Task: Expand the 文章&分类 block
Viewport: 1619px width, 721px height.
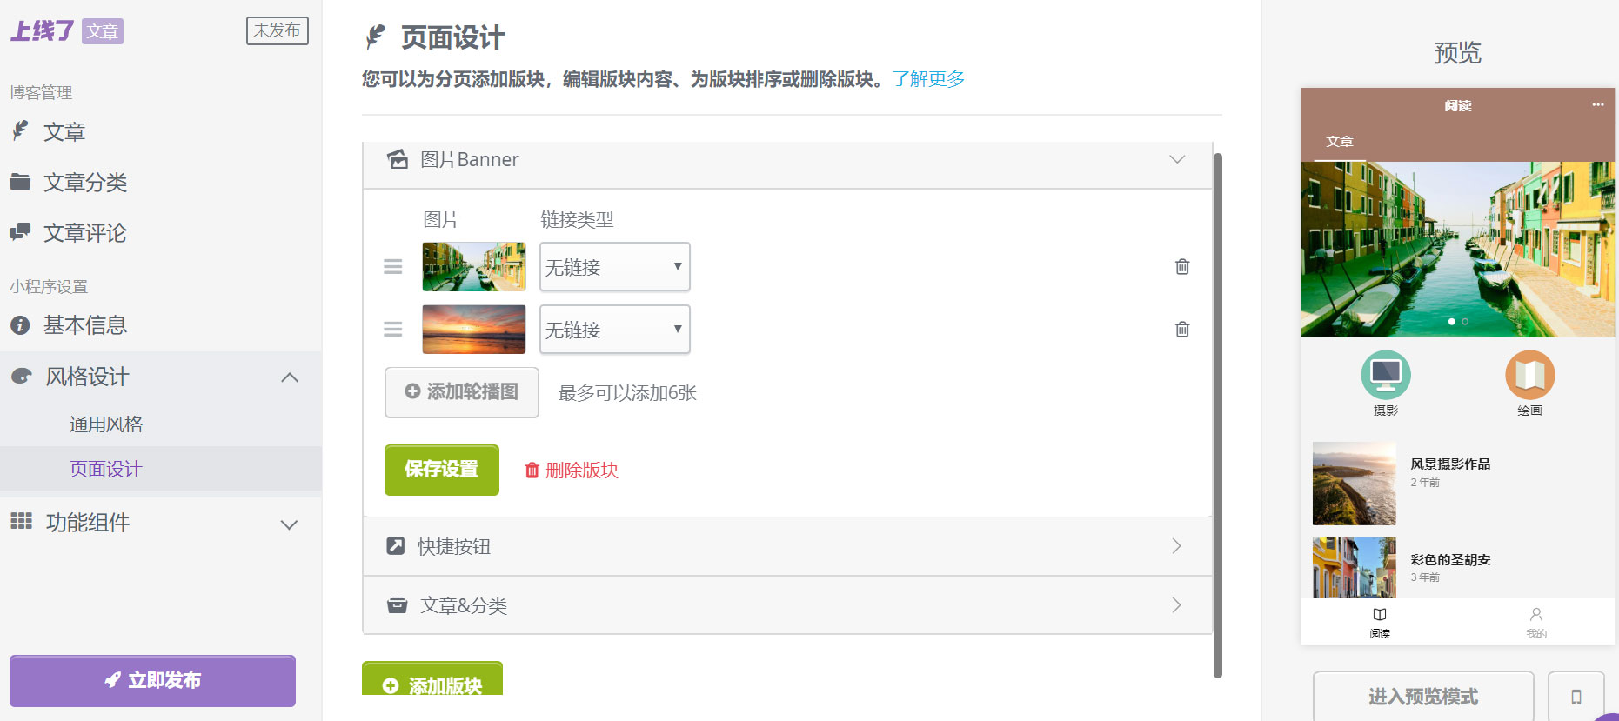Action: [1176, 605]
